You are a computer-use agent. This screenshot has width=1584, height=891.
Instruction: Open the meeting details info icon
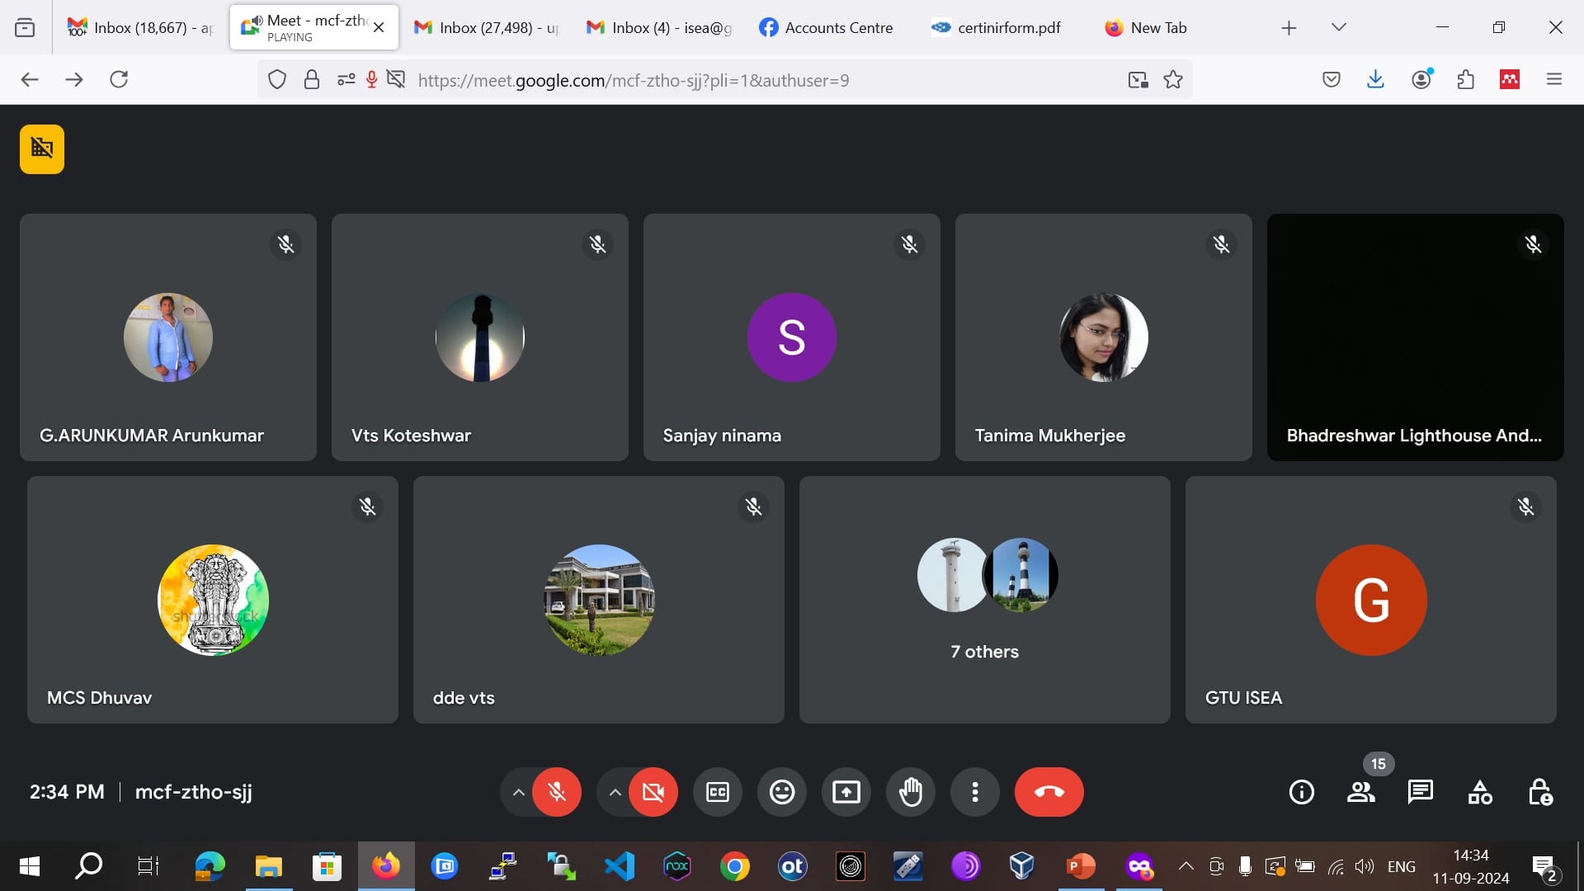(1301, 792)
